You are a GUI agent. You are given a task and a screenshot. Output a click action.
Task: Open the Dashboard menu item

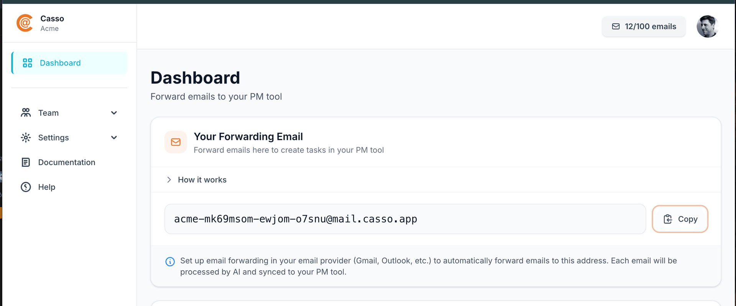[60, 63]
